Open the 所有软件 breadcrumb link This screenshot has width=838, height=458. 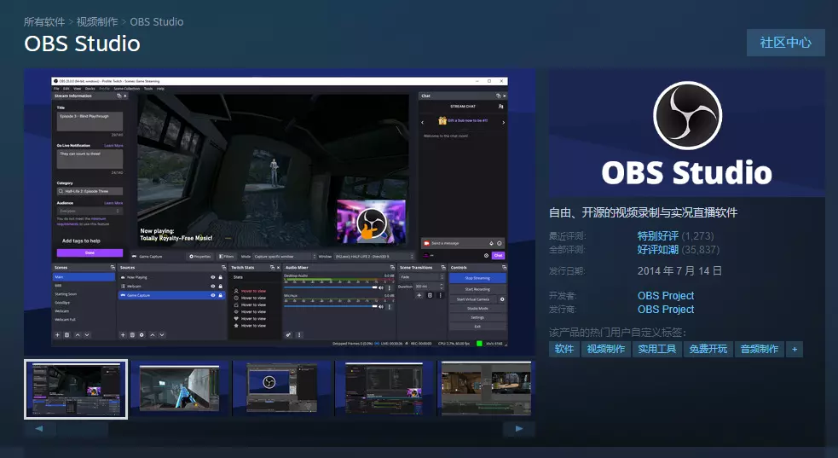(44, 22)
